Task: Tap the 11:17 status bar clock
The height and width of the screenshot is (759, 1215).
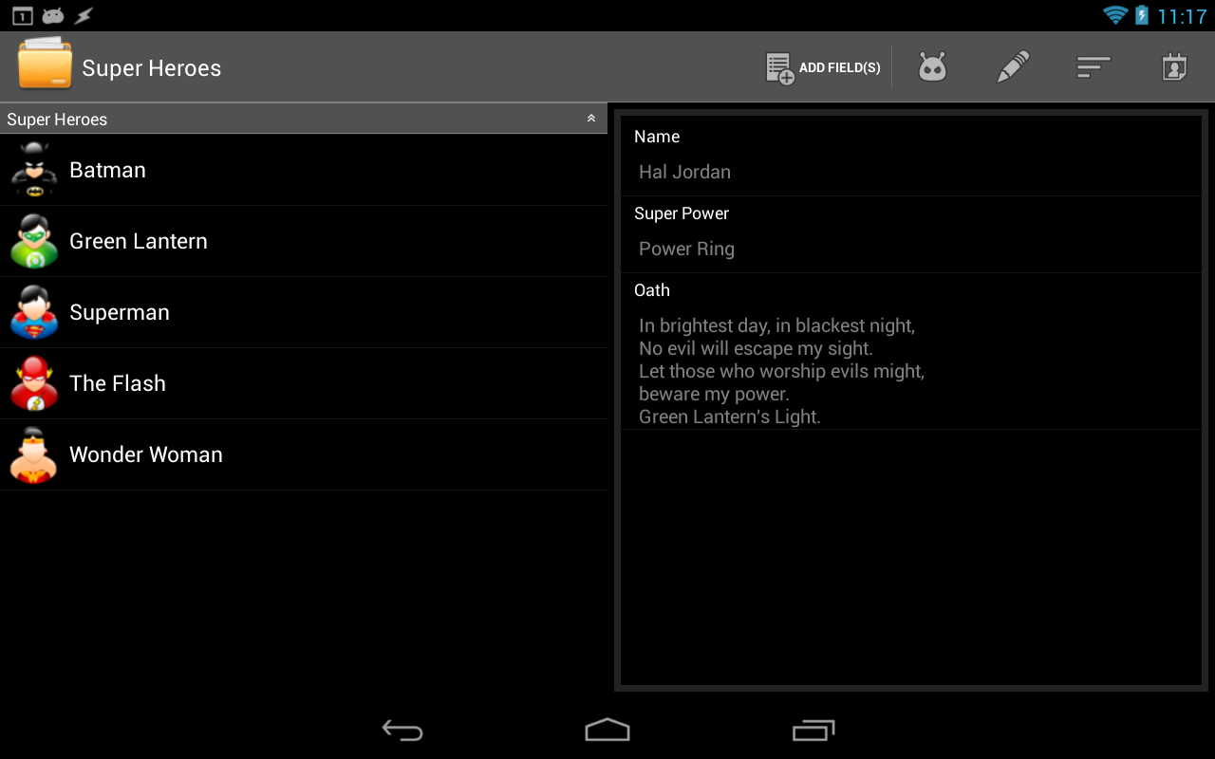Action: click(1182, 16)
